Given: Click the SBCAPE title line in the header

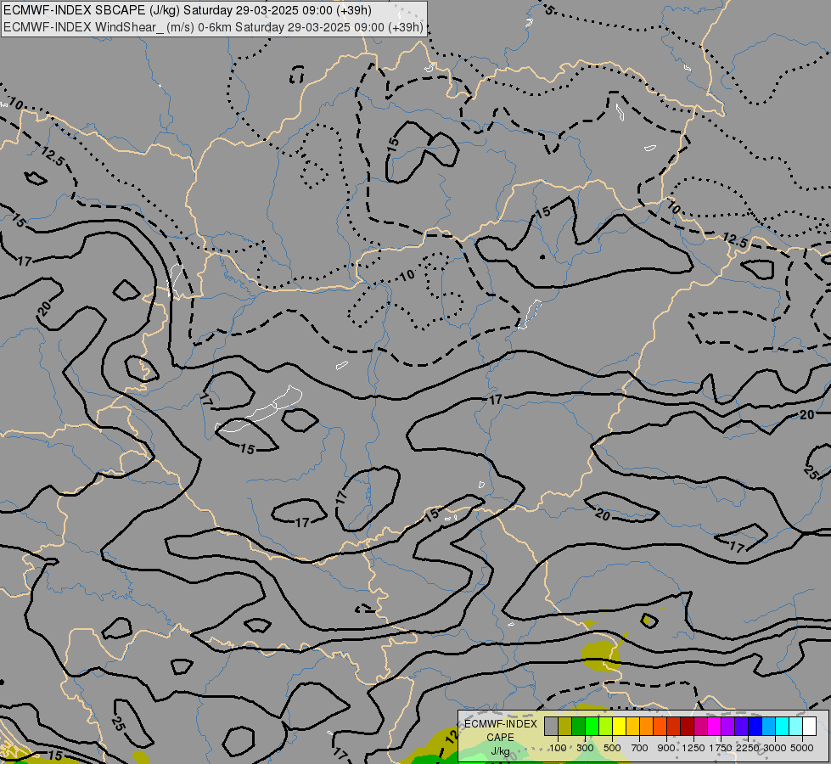Looking at the screenshot, I should coord(188,10).
